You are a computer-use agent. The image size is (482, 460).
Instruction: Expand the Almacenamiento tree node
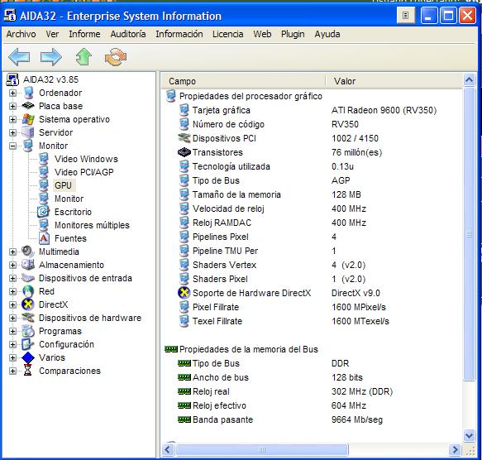click(12, 265)
